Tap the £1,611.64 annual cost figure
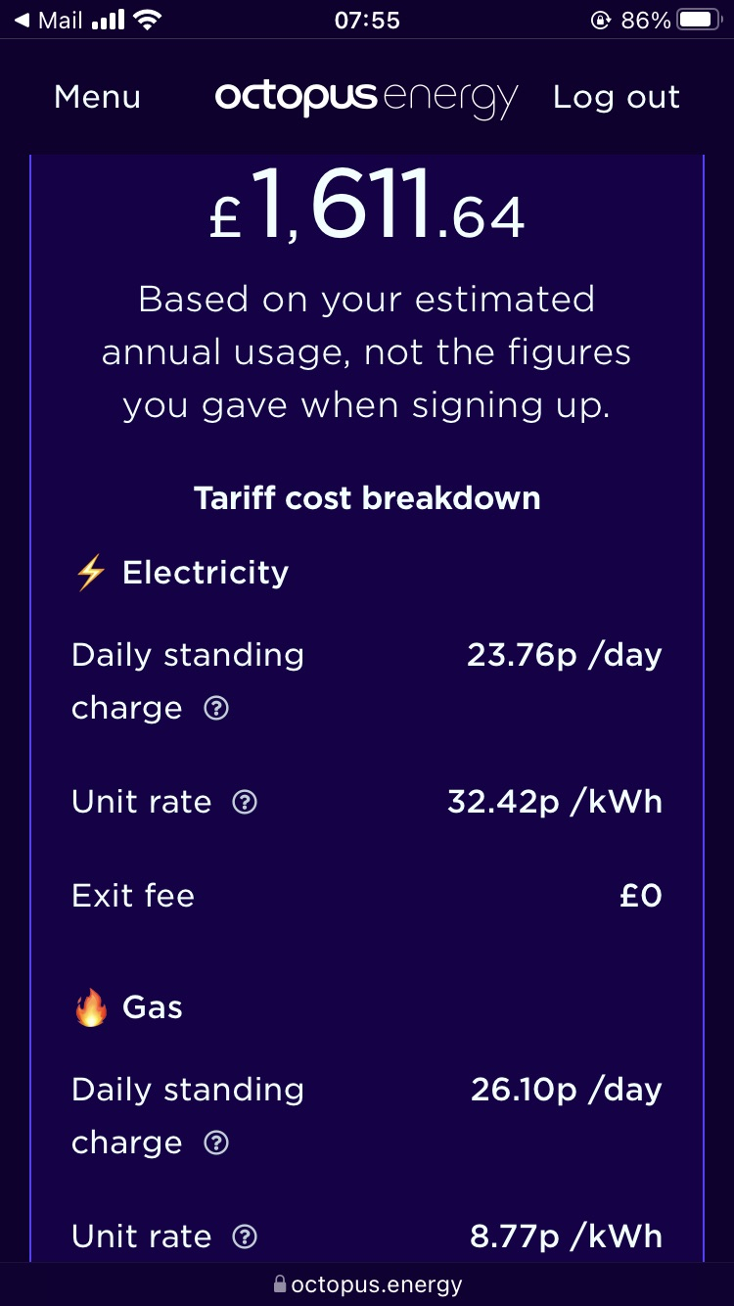Viewport: 734px width, 1306px height. pyautogui.click(x=367, y=209)
